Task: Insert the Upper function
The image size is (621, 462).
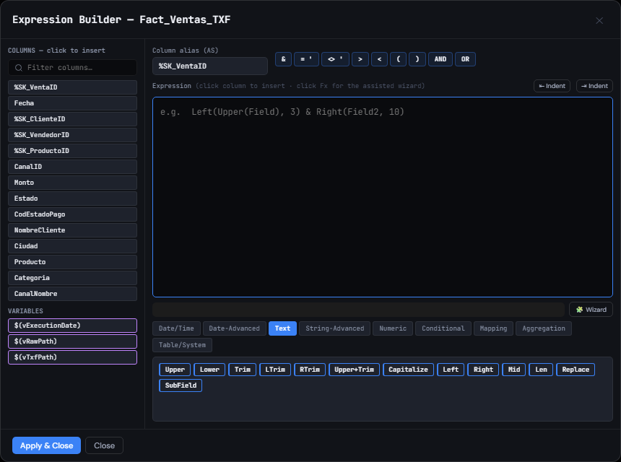Action: click(x=175, y=370)
